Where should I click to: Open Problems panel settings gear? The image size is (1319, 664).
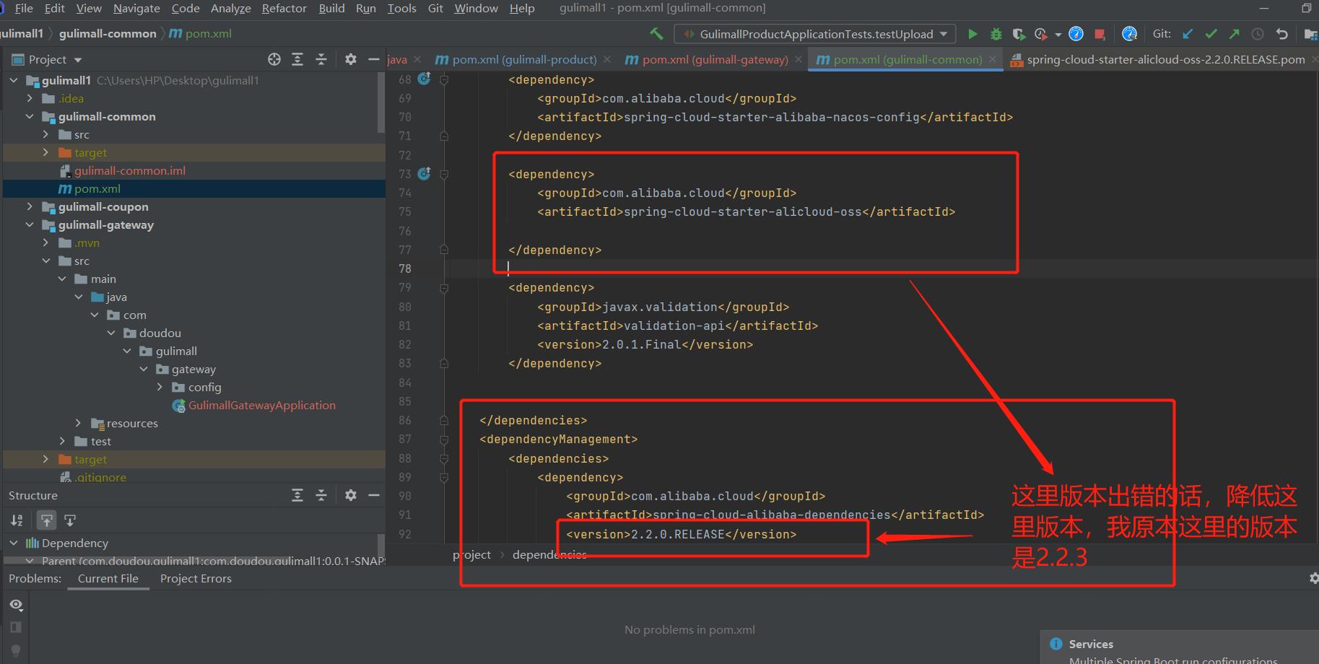(x=1313, y=578)
